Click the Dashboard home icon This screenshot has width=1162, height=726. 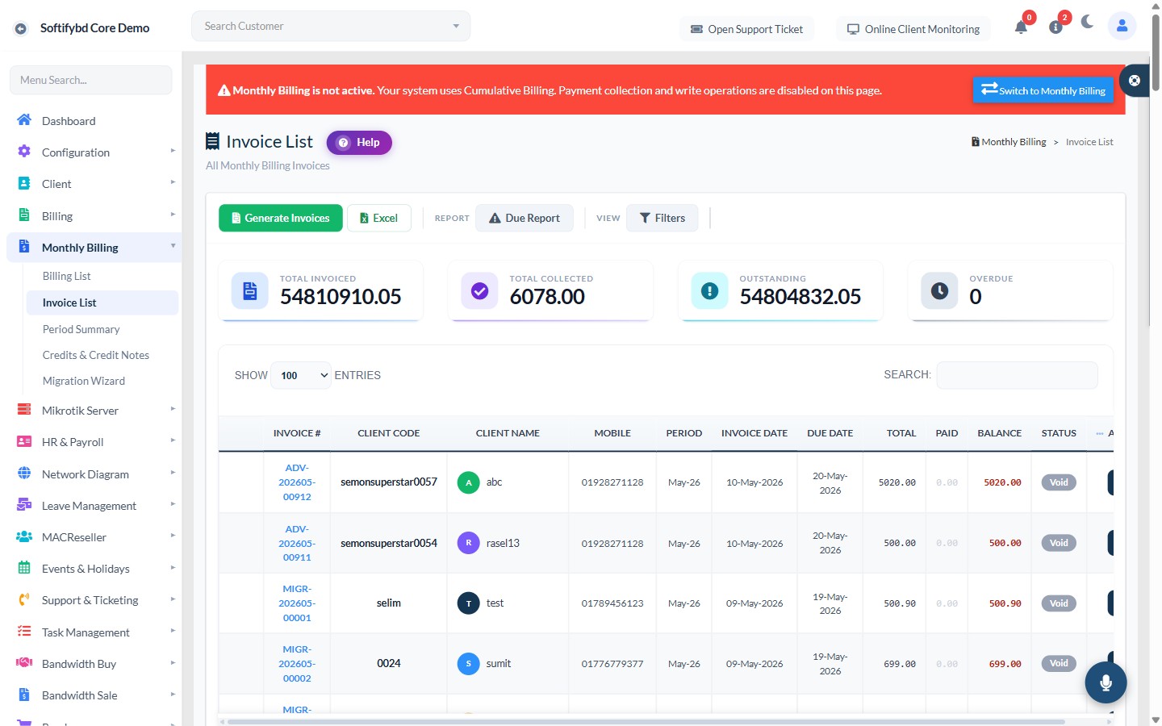(24, 120)
